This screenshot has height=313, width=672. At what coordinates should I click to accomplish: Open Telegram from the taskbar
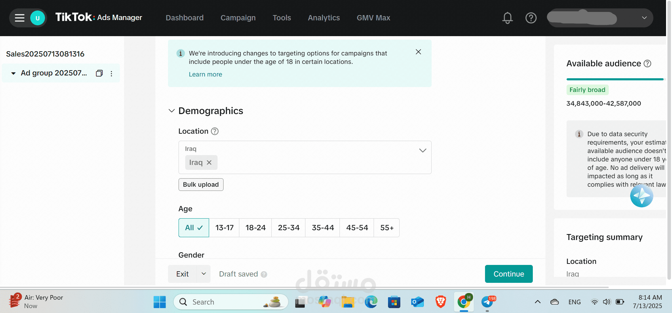pos(487,302)
